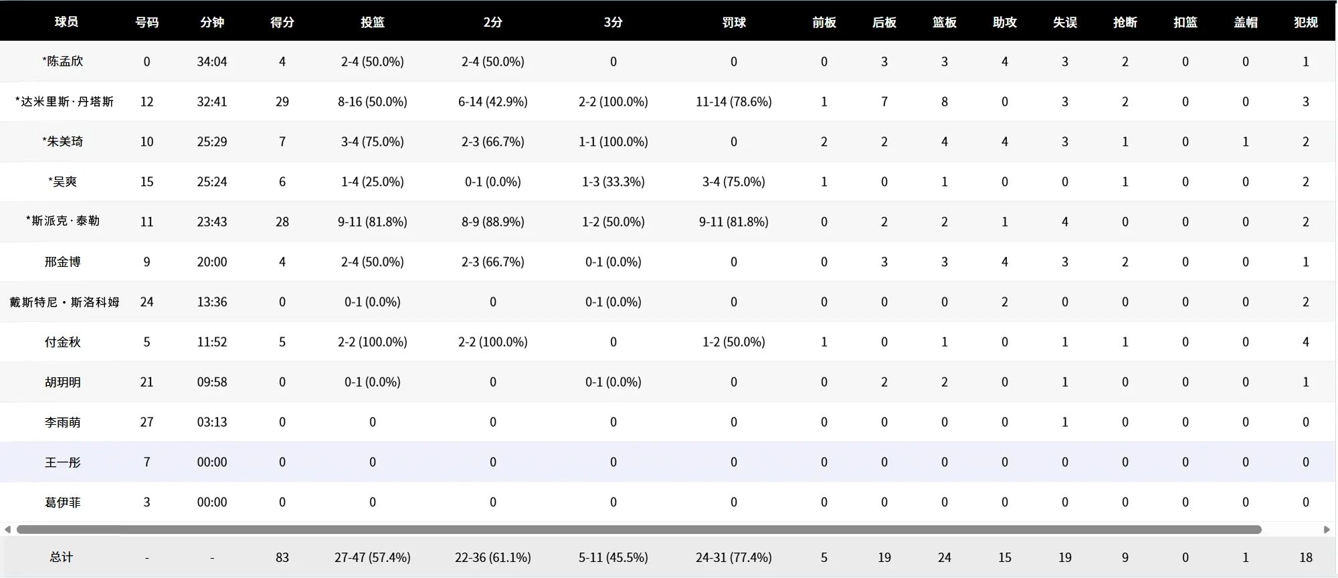Viewport: 1338px width, 578px height.
Task: Click the 犯规 column header
Action: [x=1305, y=22]
